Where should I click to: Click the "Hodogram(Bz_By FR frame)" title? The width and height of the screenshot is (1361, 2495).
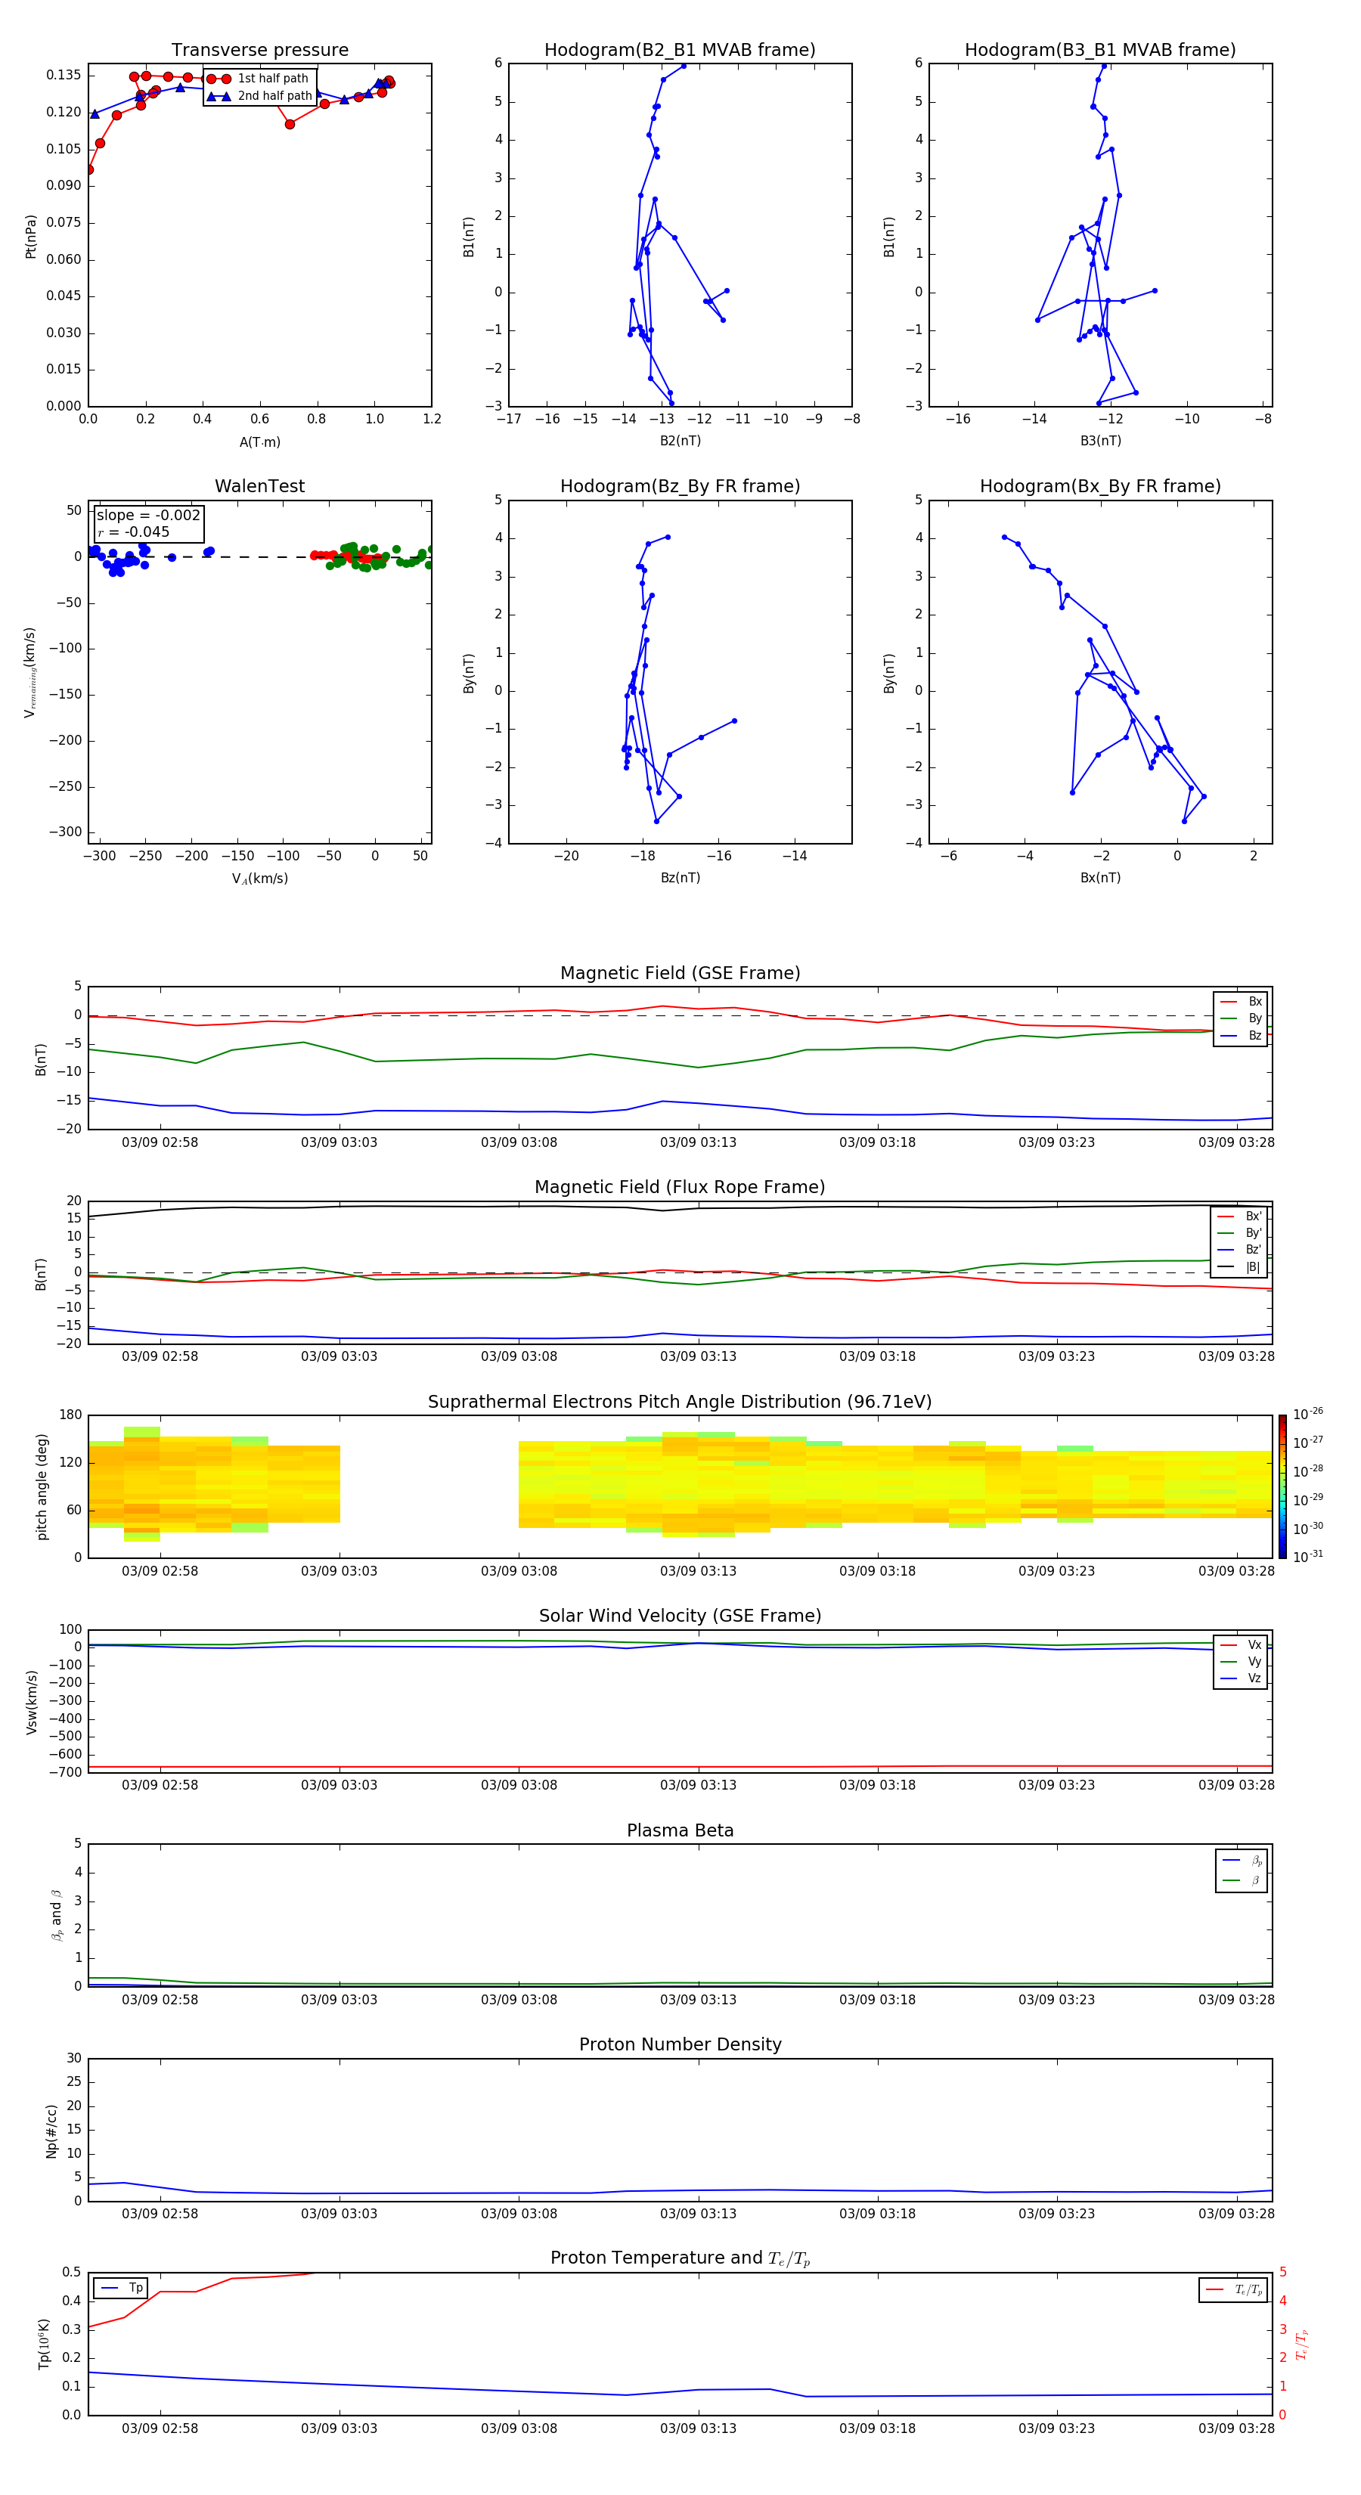680,486
